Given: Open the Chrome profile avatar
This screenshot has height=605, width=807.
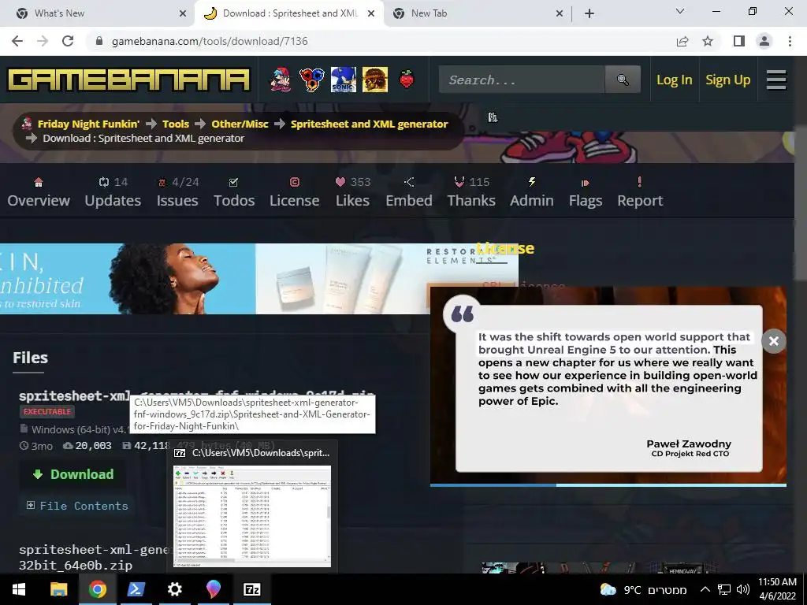Looking at the screenshot, I should [764, 41].
